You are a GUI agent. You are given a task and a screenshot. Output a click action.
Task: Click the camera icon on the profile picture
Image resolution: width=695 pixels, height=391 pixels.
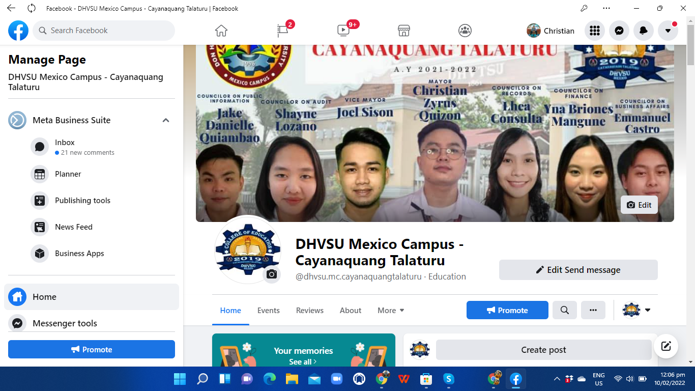click(272, 274)
